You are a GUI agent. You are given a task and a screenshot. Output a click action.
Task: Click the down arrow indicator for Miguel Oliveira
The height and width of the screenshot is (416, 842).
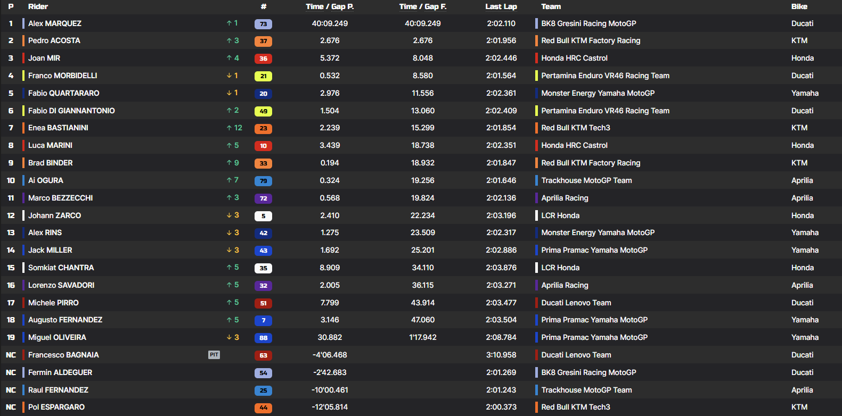229,337
